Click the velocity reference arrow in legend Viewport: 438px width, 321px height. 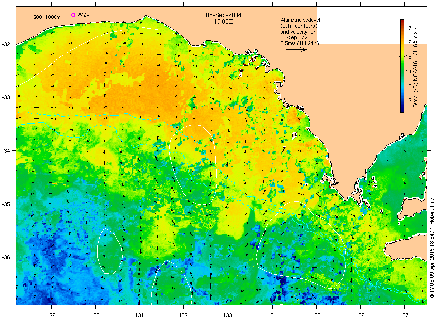[x=296, y=50]
